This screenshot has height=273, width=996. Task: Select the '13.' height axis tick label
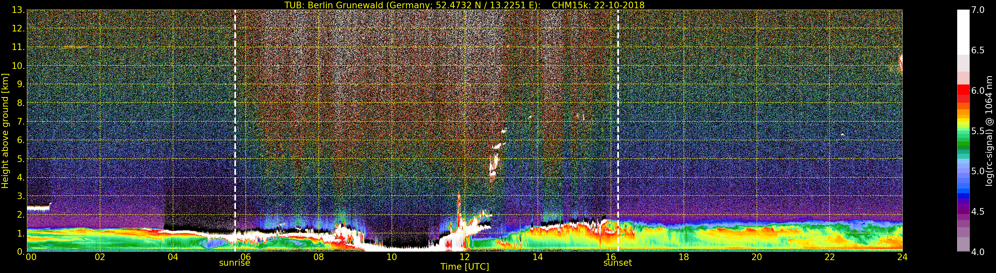(19, 10)
